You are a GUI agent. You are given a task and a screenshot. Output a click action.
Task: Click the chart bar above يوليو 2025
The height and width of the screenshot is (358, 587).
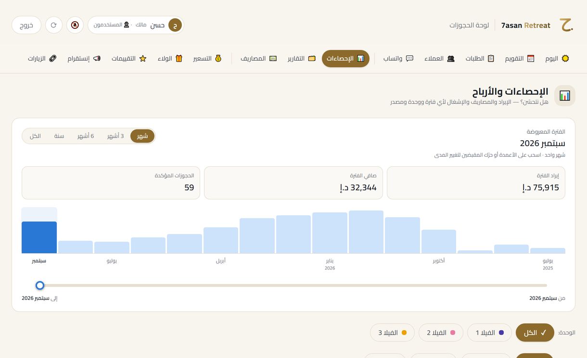point(548,250)
